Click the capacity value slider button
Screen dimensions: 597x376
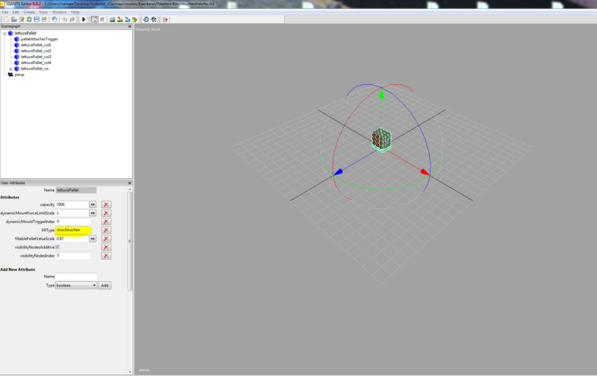(x=93, y=204)
